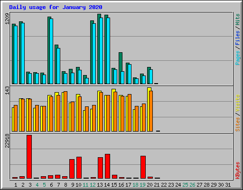Click day label "8" on the x-axis
The height and width of the screenshot is (190, 243).
(x=65, y=185)
